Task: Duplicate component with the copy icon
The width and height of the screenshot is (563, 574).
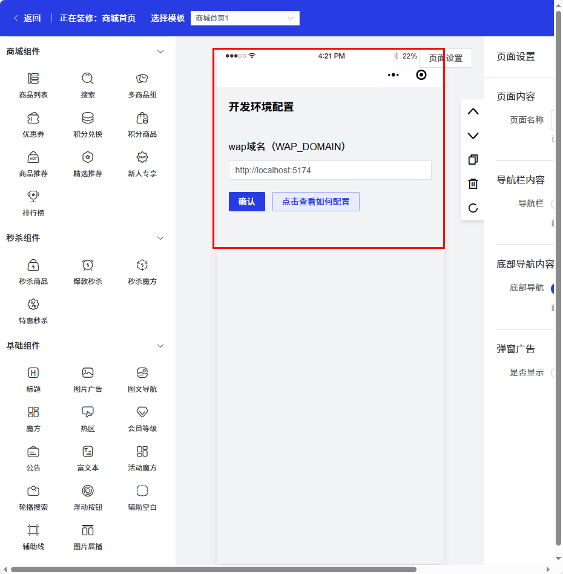Action: click(473, 160)
